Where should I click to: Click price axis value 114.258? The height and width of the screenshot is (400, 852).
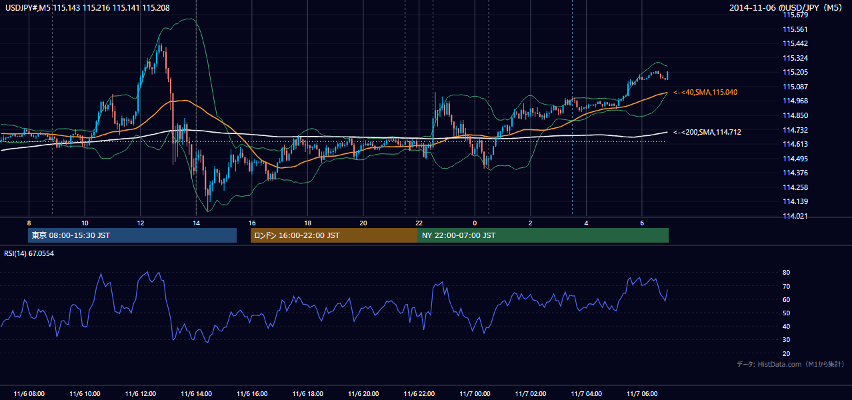(x=795, y=187)
